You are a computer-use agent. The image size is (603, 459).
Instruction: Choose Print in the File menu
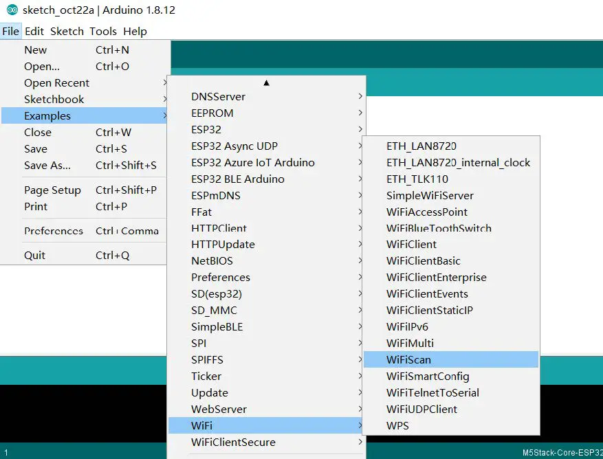(x=84, y=206)
